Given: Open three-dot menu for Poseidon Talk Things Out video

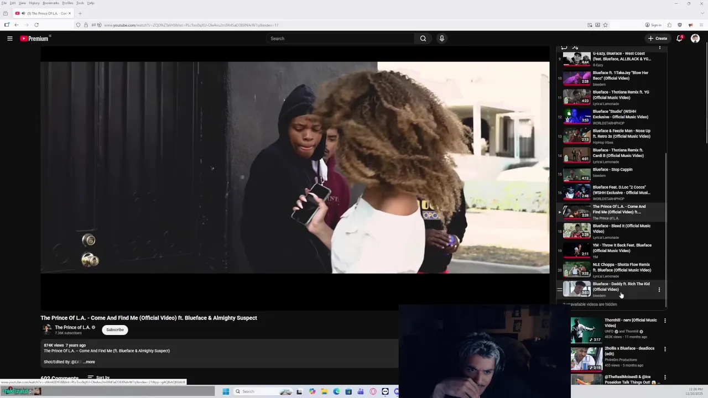Looking at the screenshot, I should [665, 378].
